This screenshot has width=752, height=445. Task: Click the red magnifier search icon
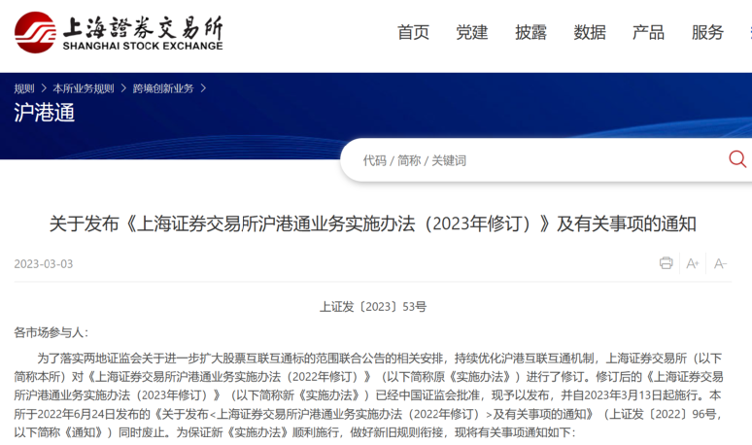coord(737,159)
